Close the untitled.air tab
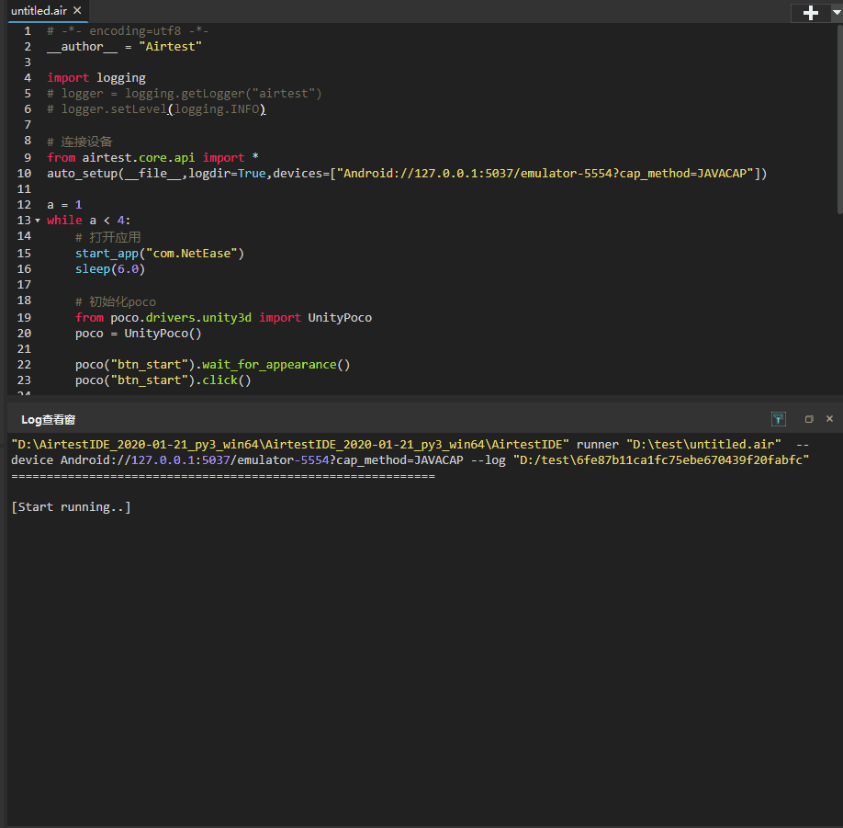 coord(77,10)
